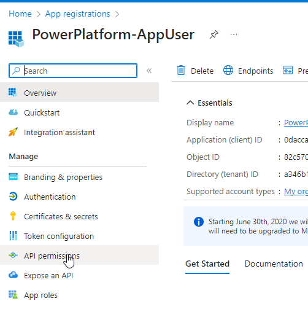The width and height of the screenshot is (308, 309).
Task: Go to Home breadcrumb link
Action: [20, 14]
